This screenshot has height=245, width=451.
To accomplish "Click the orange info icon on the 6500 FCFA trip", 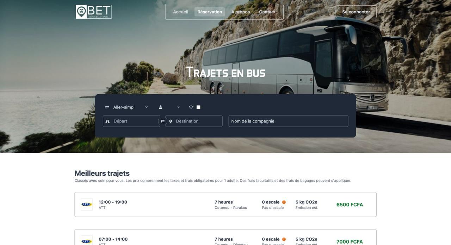I will tap(284, 202).
